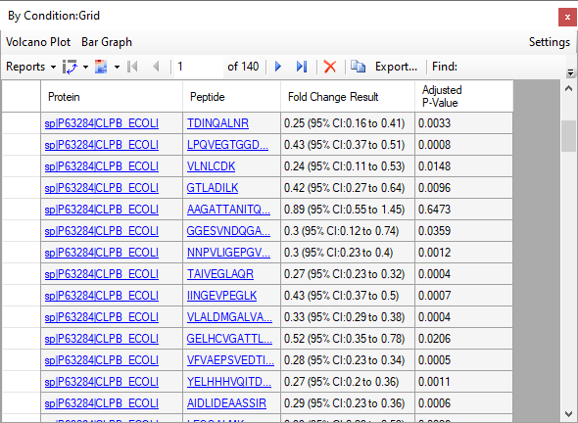Open the Volcano Plot view
Image resolution: width=578 pixels, height=423 pixels.
38,42
